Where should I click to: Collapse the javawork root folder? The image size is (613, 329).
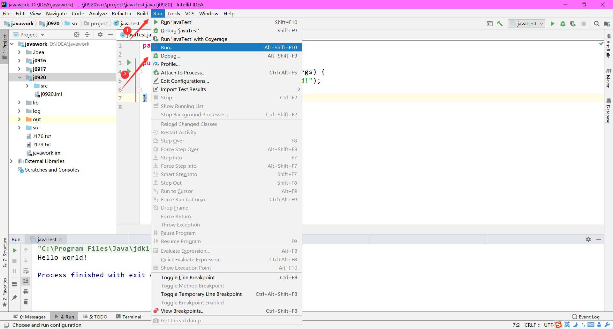(12, 44)
